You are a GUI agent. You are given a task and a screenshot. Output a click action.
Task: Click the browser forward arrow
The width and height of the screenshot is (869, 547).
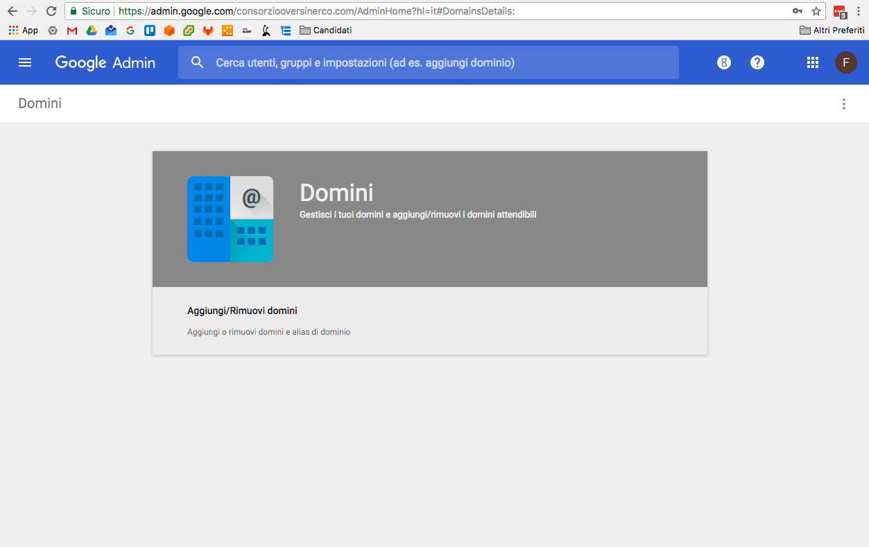click(32, 11)
